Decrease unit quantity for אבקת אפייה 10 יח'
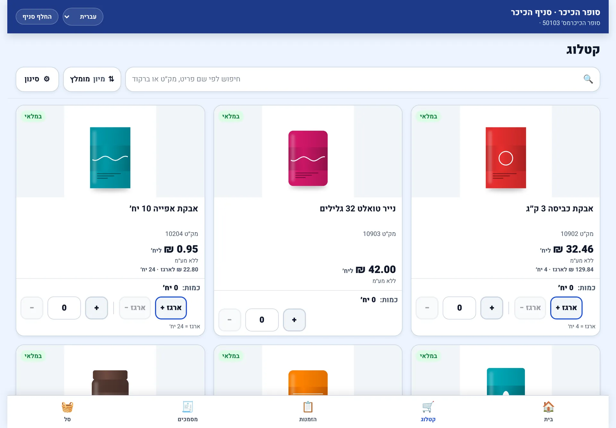 [32, 308]
